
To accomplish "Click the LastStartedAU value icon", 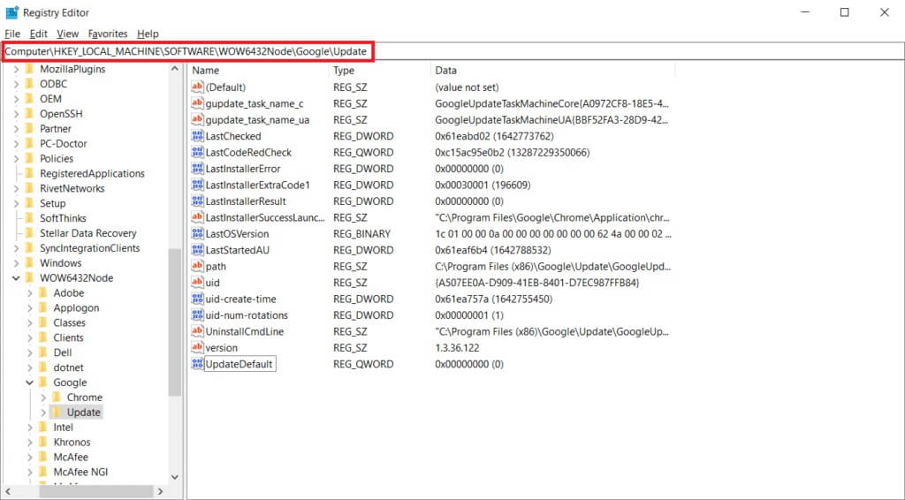I will click(x=197, y=250).
